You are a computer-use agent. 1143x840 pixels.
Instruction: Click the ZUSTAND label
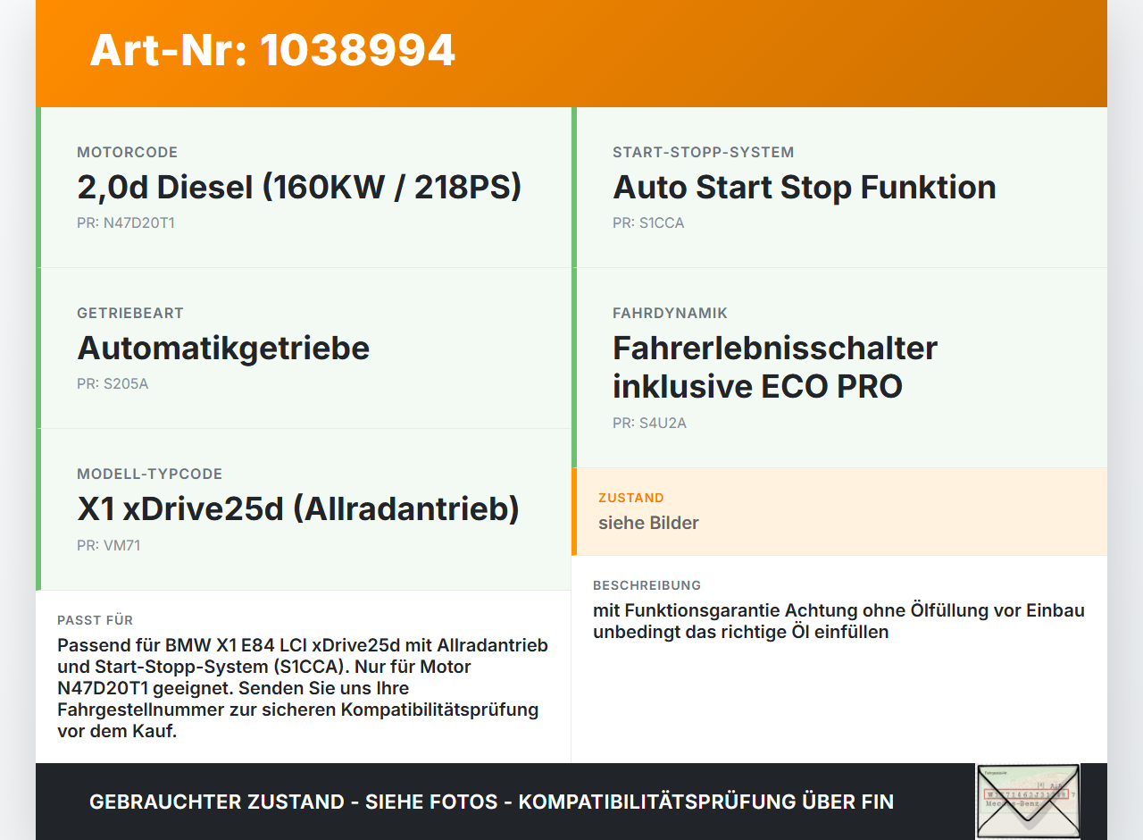point(631,498)
